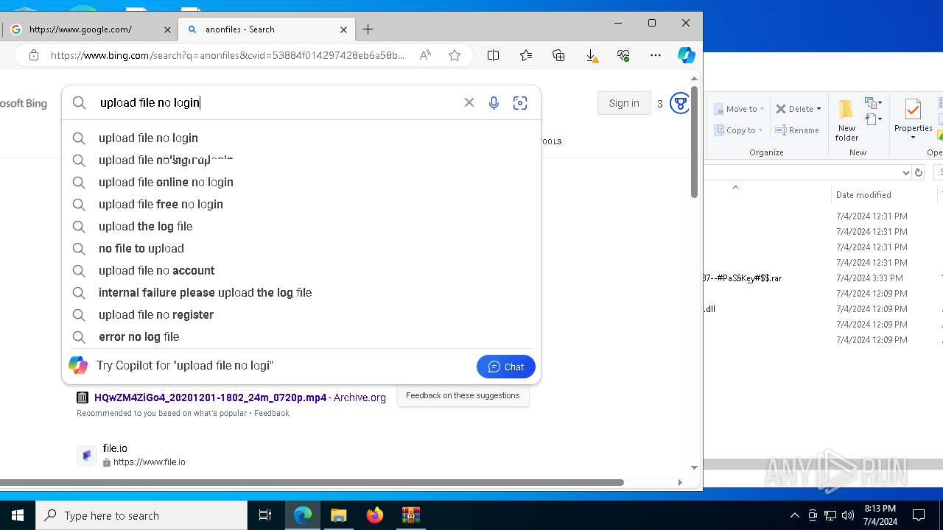Toggle split screen in Edge
Screen dimensions: 943x530
coord(494,55)
